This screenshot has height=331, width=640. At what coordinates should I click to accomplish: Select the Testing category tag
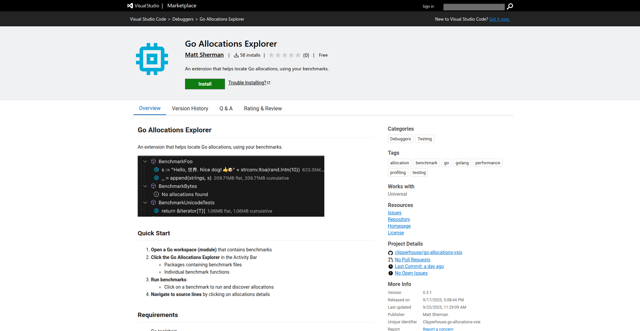tap(425, 139)
